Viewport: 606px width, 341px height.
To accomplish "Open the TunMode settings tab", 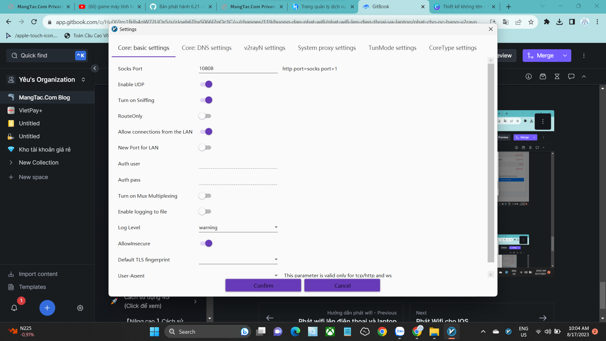I will (x=392, y=48).
